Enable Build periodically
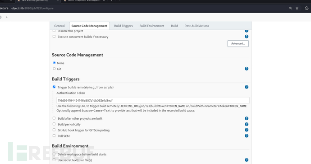This screenshot has width=311, height=164. click(54, 124)
